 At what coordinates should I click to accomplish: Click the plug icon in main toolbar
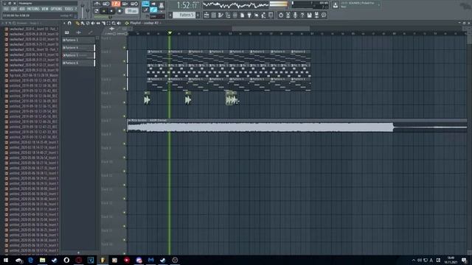(249, 15)
